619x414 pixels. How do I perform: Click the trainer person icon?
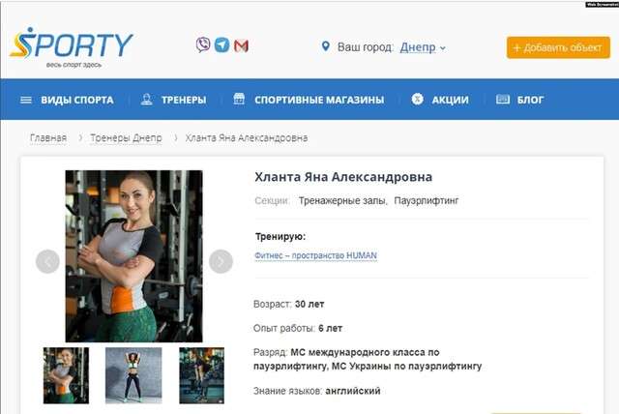pos(146,99)
